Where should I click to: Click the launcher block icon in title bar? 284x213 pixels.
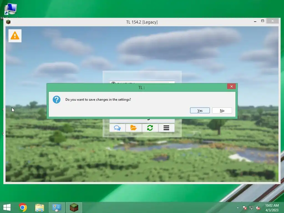8,22
